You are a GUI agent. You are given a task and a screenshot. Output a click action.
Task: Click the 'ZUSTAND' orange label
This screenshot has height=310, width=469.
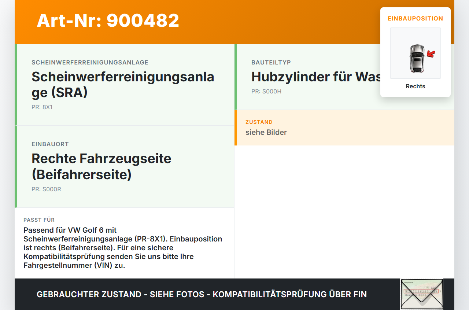[259, 122]
